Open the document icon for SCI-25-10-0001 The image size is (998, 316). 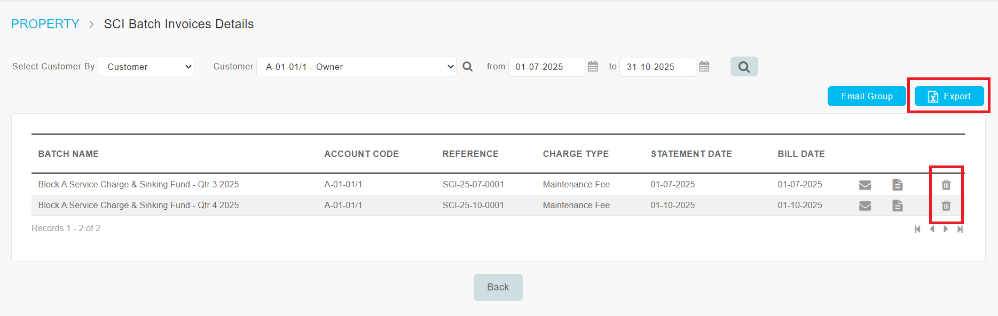[898, 206]
